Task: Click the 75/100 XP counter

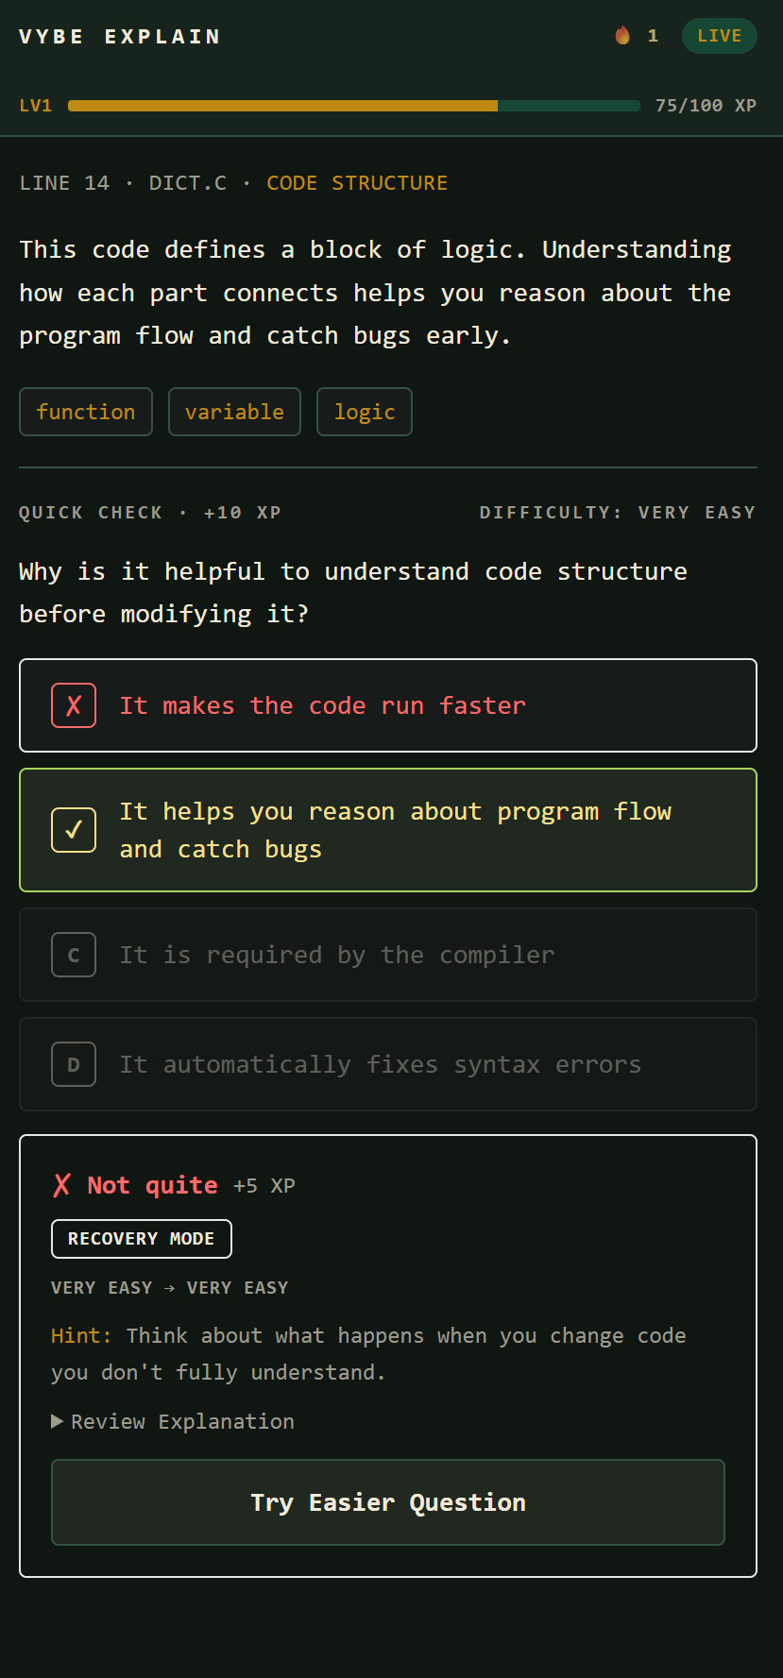Action: pos(706,106)
